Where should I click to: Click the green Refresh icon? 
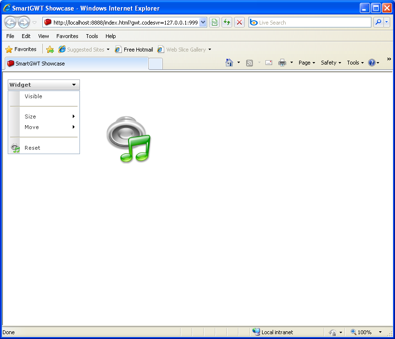coord(227,23)
